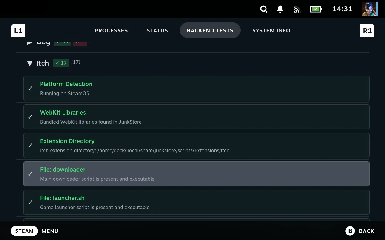The width and height of the screenshot is (385, 240).
Task: Select the File: downloader test row
Action: pos(196,174)
